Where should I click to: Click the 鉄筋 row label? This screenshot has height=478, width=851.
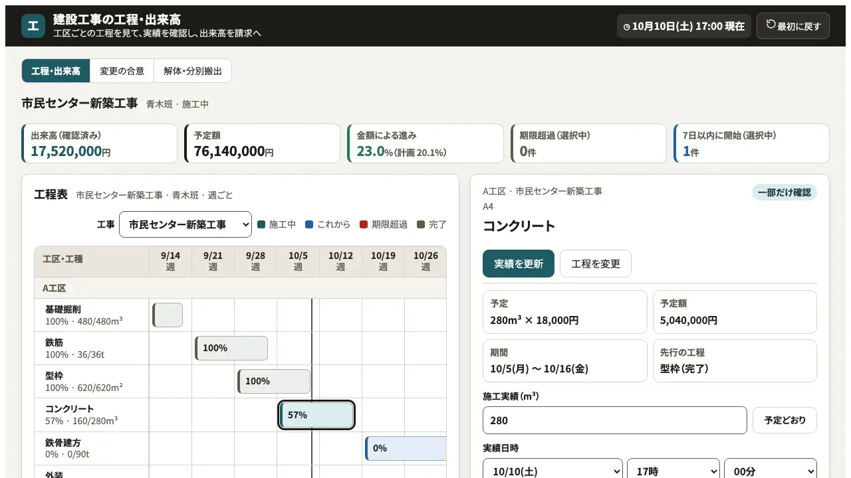[92, 349]
